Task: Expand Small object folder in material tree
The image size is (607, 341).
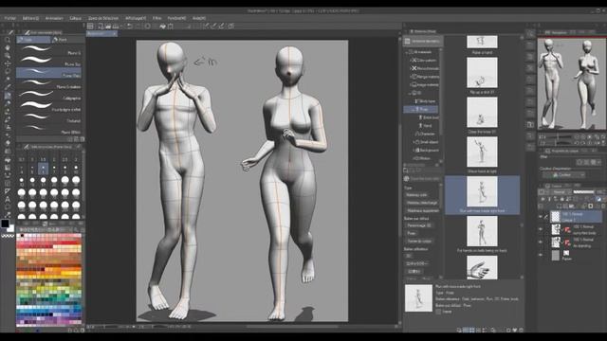Action: pyautogui.click(x=414, y=142)
